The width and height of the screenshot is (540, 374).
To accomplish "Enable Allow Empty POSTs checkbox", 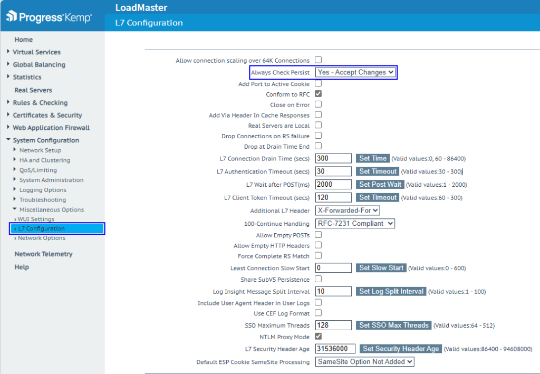I will (x=318, y=235).
